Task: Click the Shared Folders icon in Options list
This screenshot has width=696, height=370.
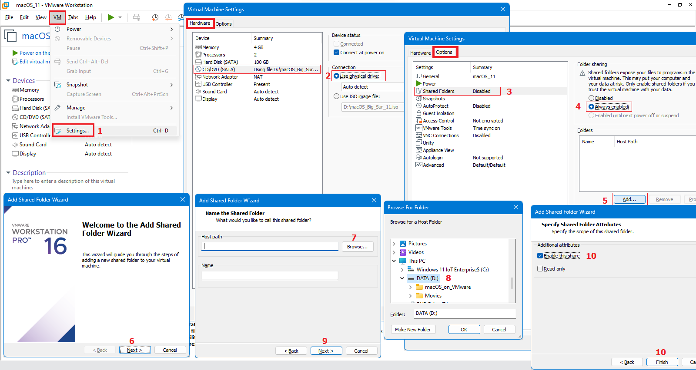Action: pyautogui.click(x=419, y=91)
